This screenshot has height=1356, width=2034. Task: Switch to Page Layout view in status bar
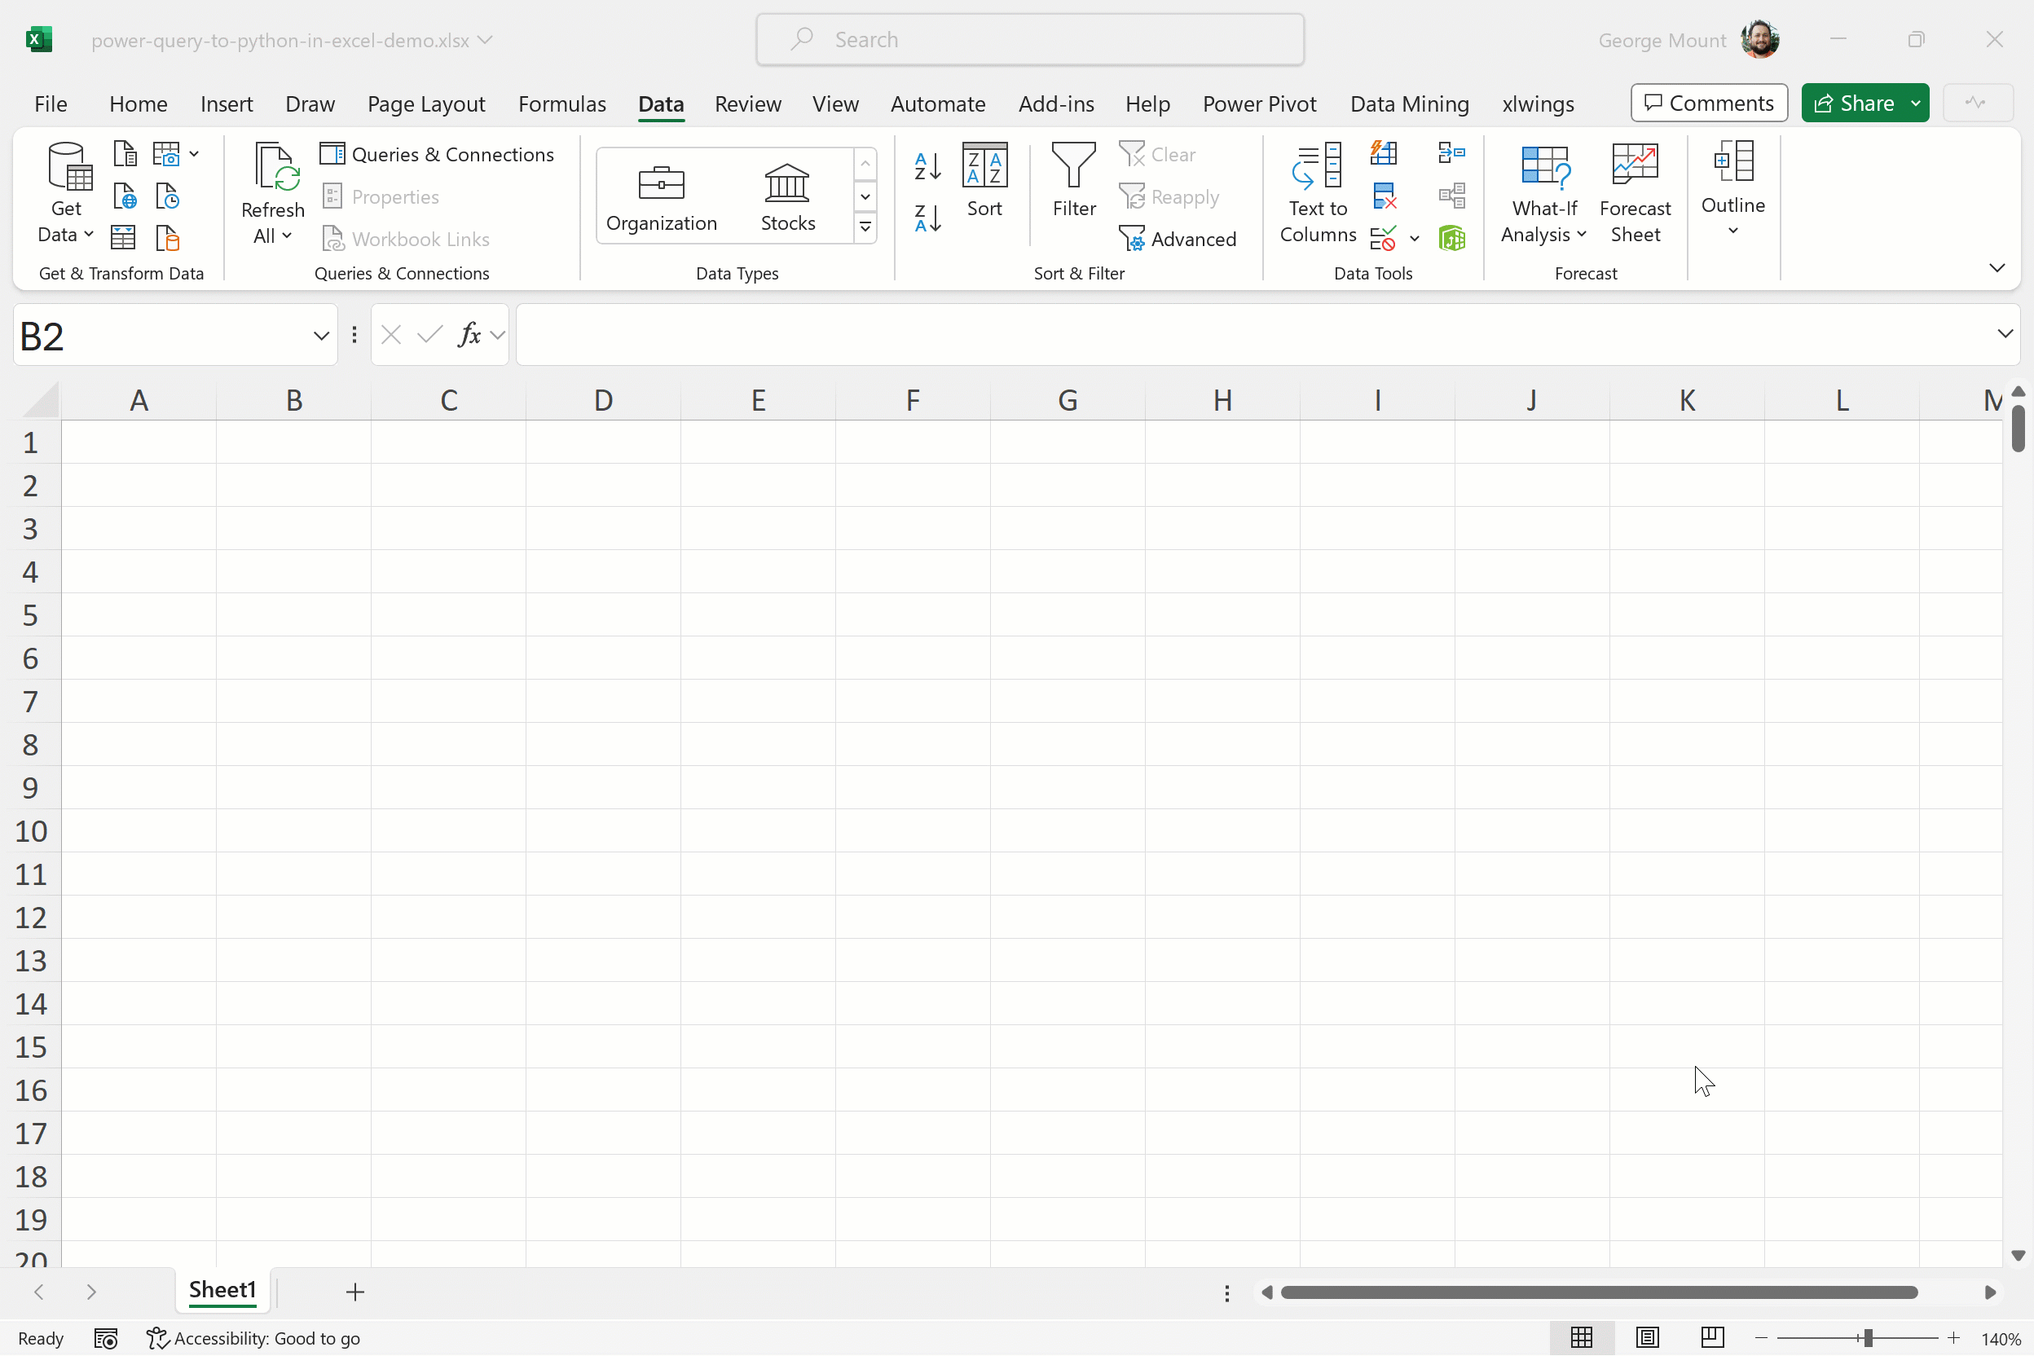coord(1647,1338)
